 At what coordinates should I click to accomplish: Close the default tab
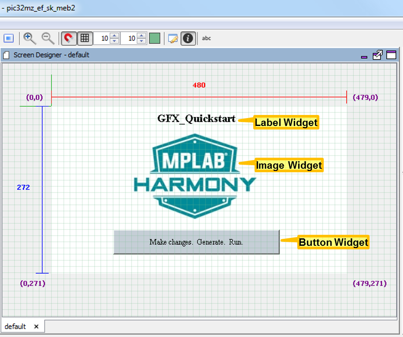point(36,326)
